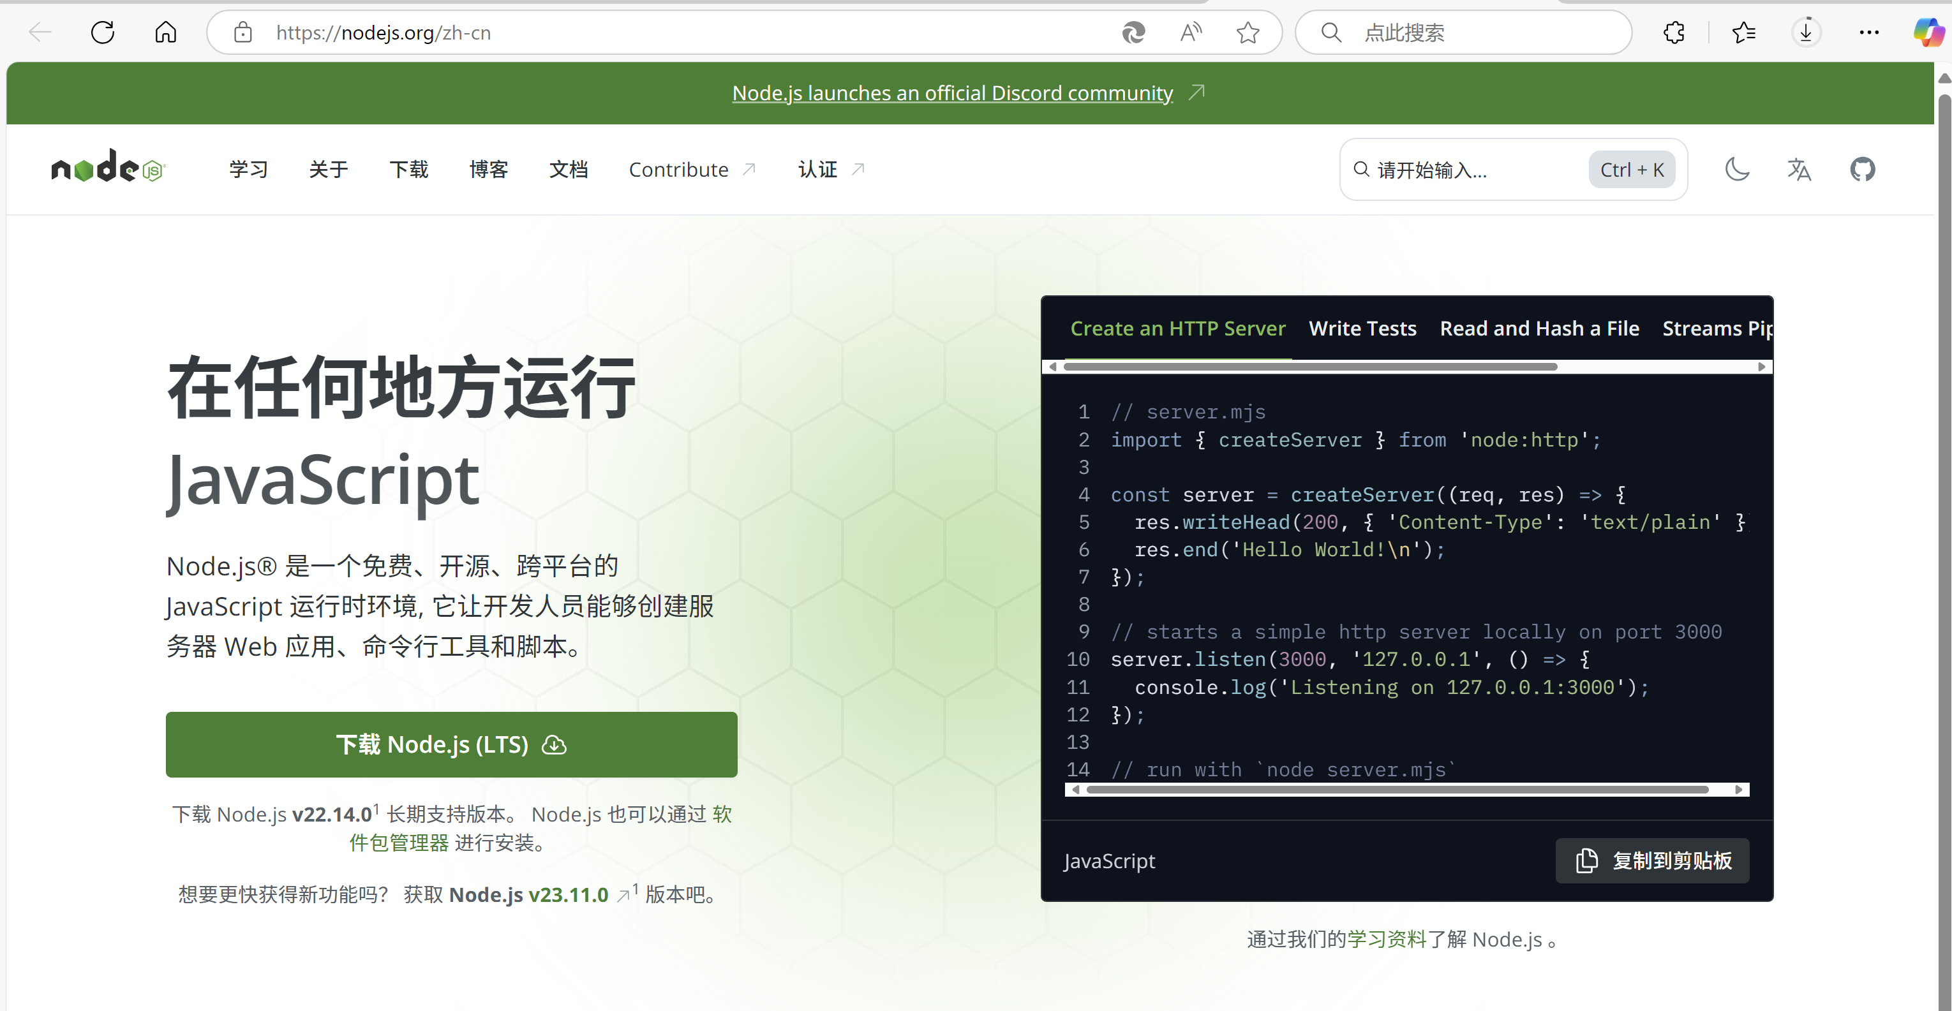The height and width of the screenshot is (1011, 1952).
Task: Open the Favorites list icon
Action: pyautogui.click(x=1743, y=33)
